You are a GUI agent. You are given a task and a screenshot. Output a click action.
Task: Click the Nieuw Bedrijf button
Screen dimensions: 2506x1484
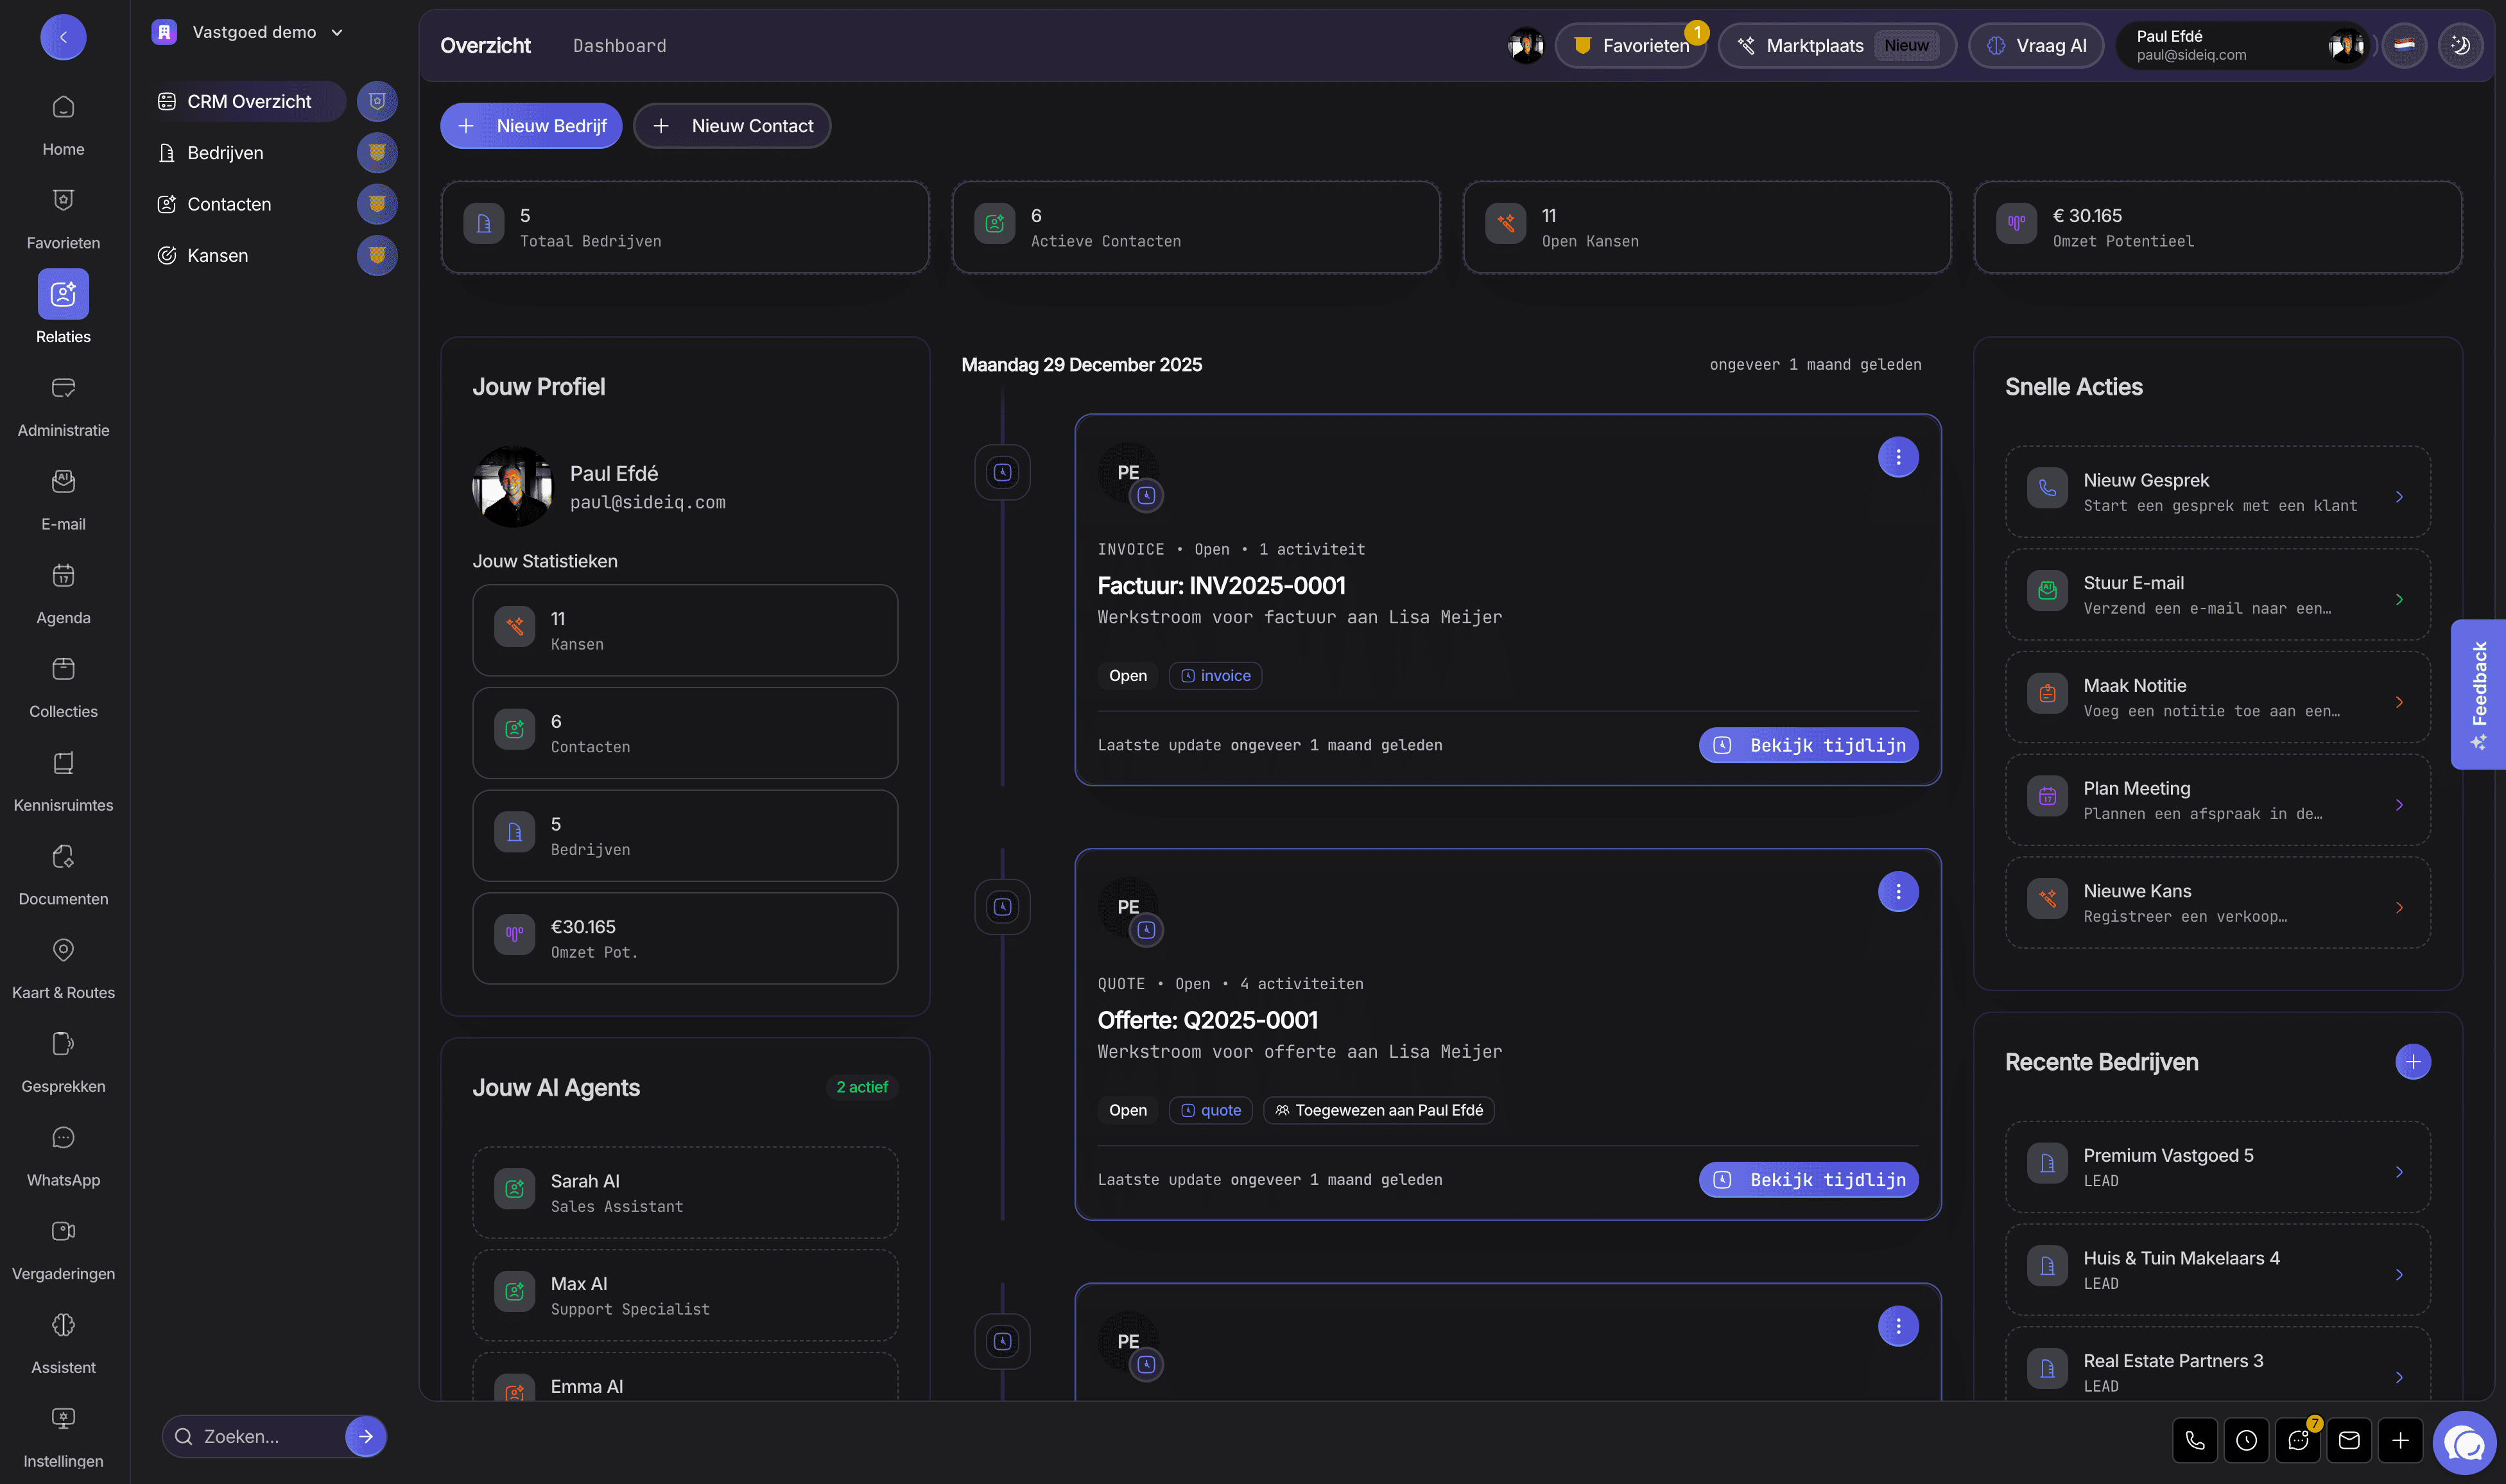[530, 125]
